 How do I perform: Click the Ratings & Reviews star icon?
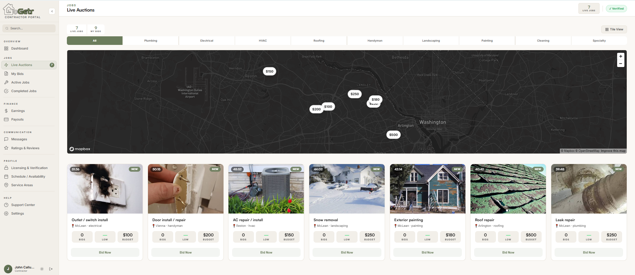coord(6,148)
